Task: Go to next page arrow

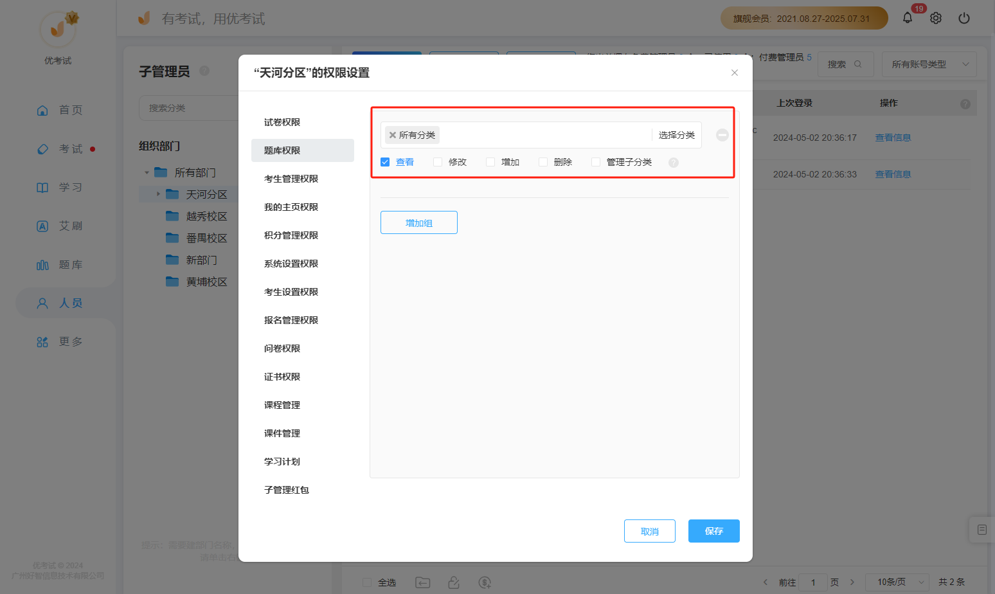Action: 852,582
